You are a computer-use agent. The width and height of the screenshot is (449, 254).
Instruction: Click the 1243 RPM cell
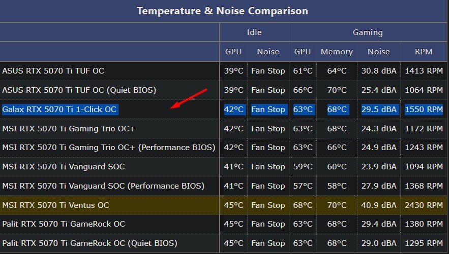click(424, 148)
